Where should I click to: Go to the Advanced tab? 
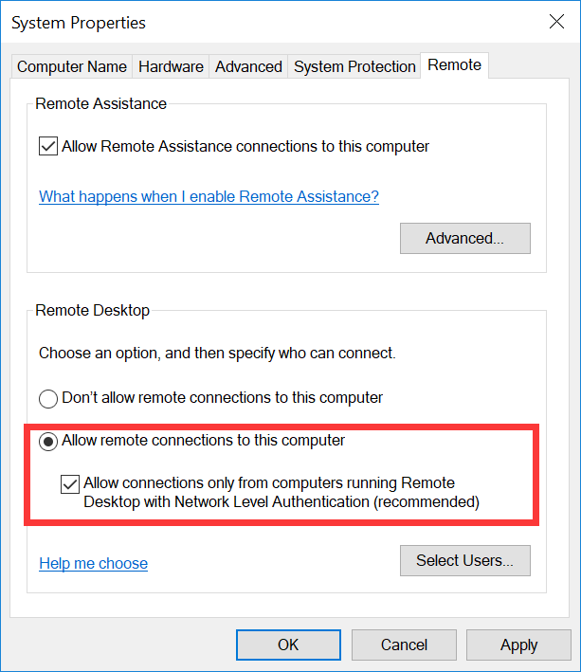(x=248, y=66)
